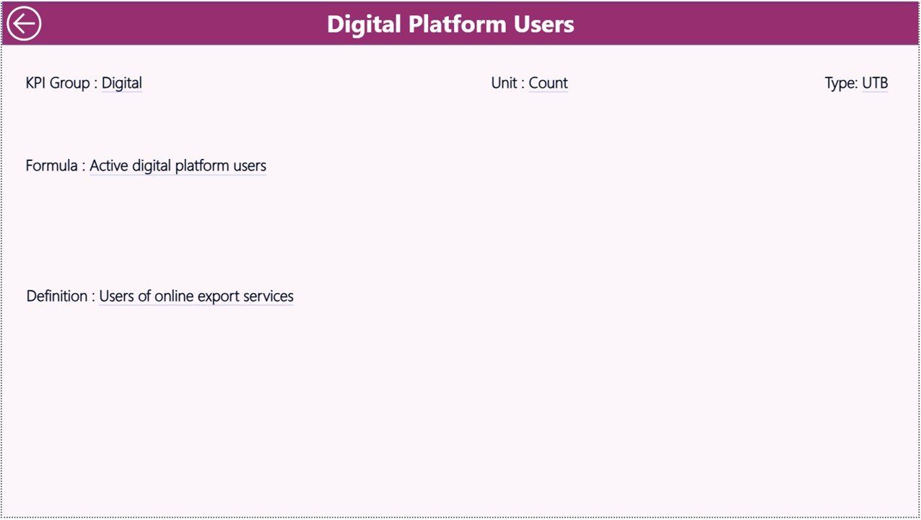Click the word services in the definition
This screenshot has height=520, width=921.
(269, 296)
